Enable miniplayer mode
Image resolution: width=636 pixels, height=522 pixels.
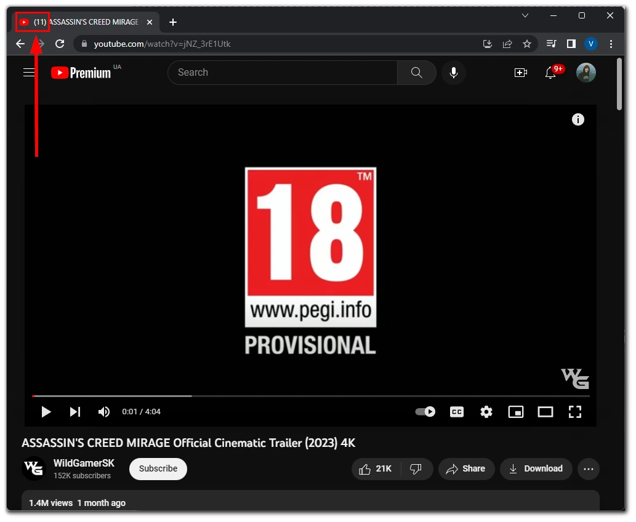tap(515, 412)
